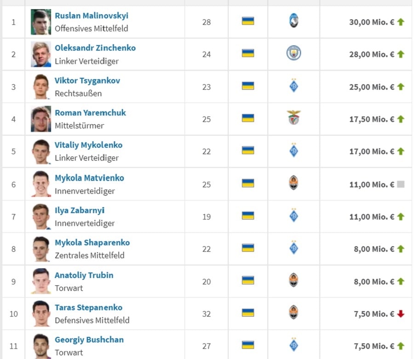The image size is (414, 359).
Task: Click Benfica crest in Yaremchuk row
Action: coord(293,118)
